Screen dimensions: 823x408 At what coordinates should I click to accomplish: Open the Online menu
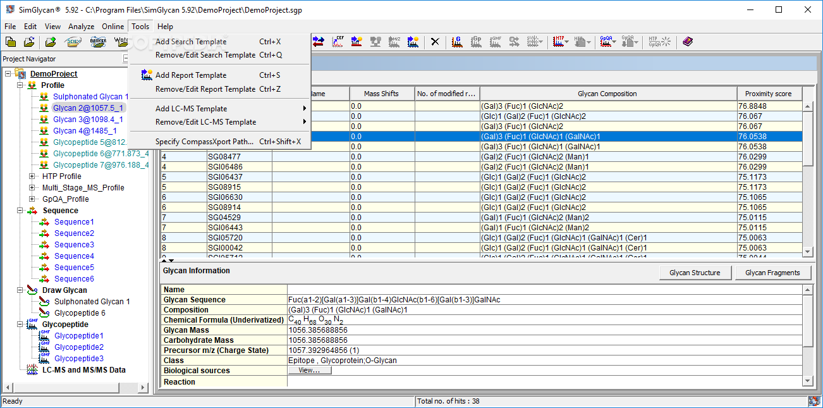coord(113,27)
